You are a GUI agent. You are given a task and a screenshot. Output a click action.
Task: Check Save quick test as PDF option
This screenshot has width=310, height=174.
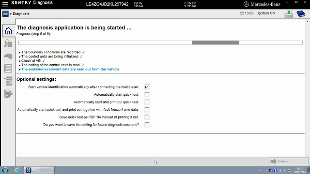point(147,117)
